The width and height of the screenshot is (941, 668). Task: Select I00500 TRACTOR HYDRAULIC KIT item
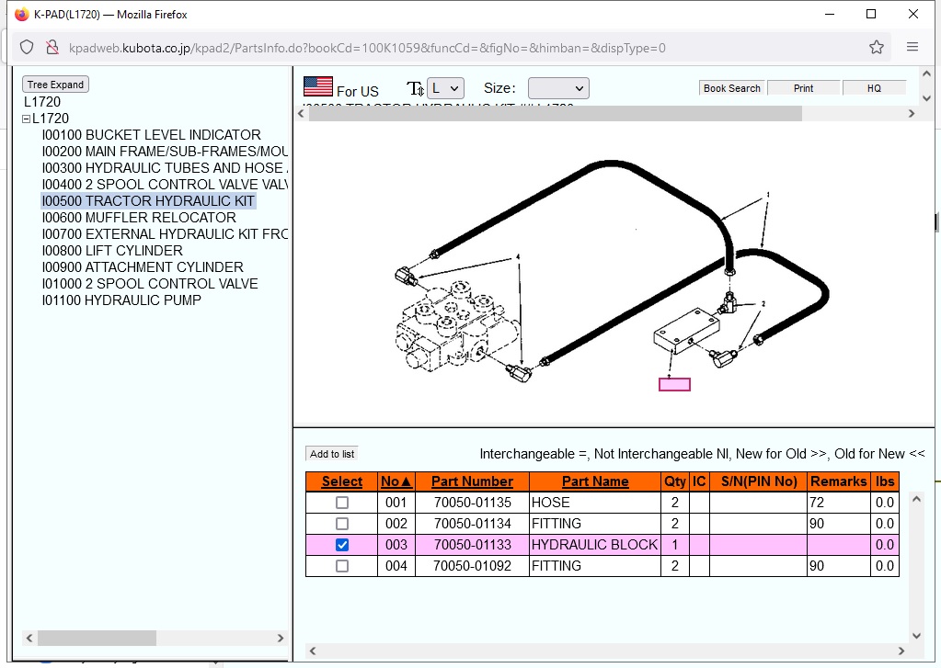148,201
